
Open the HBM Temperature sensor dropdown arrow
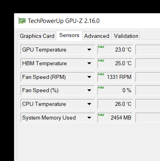89,63
